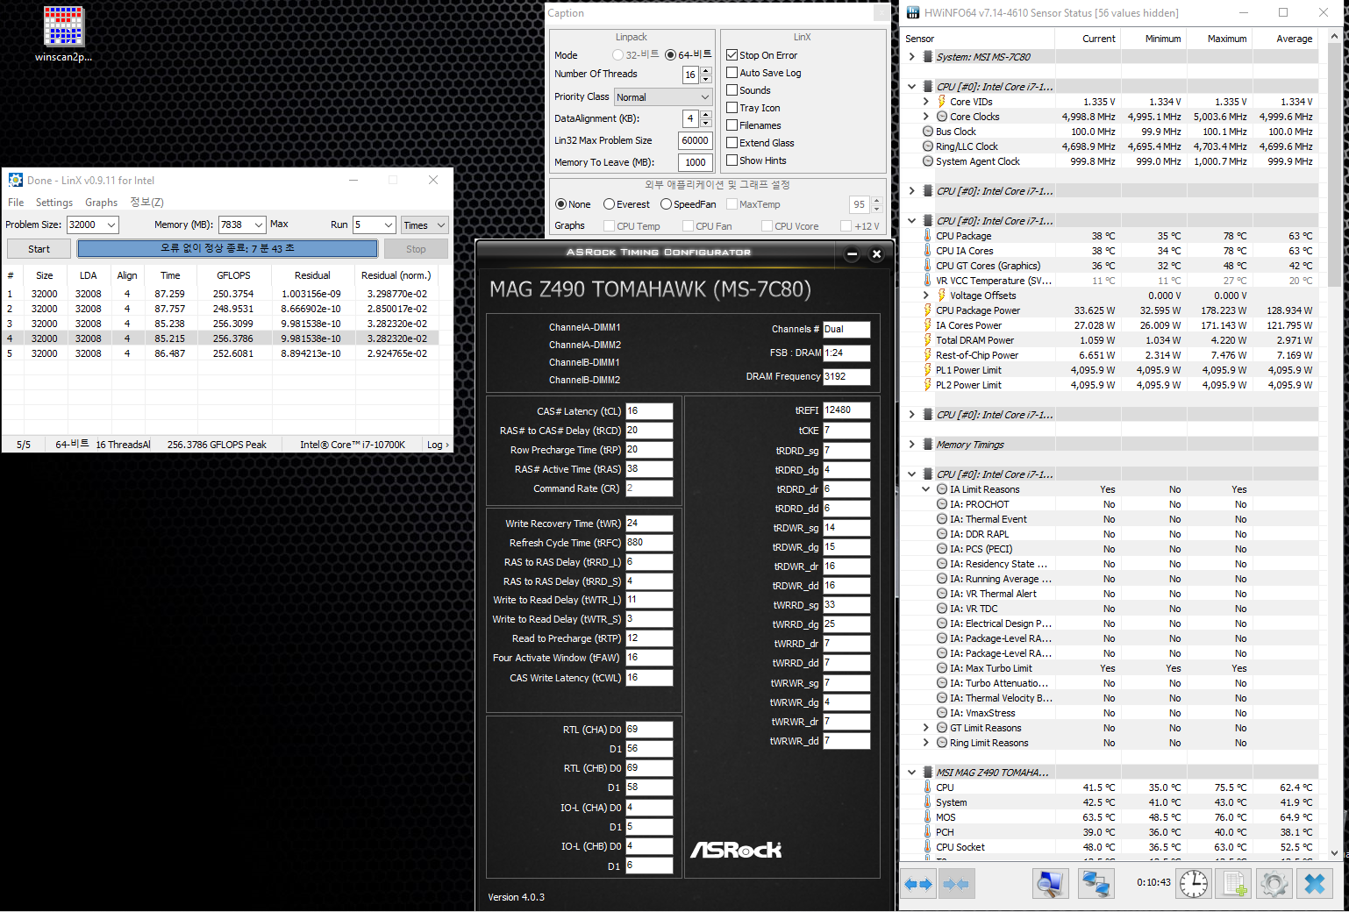Screen dimensions: 1349x912
Task: Click the collapse-columns arrows button in HWiNFO
Action: [956, 884]
